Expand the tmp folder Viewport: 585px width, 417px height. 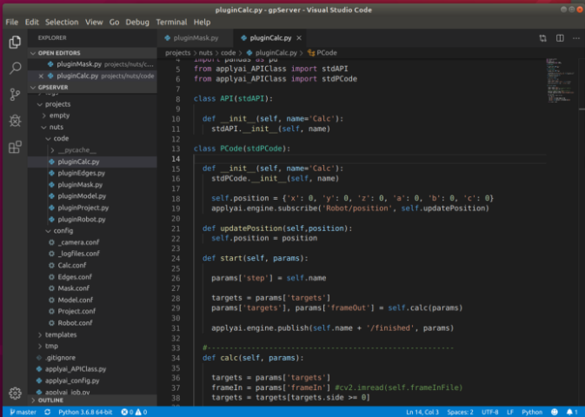pyautogui.click(x=92, y=346)
